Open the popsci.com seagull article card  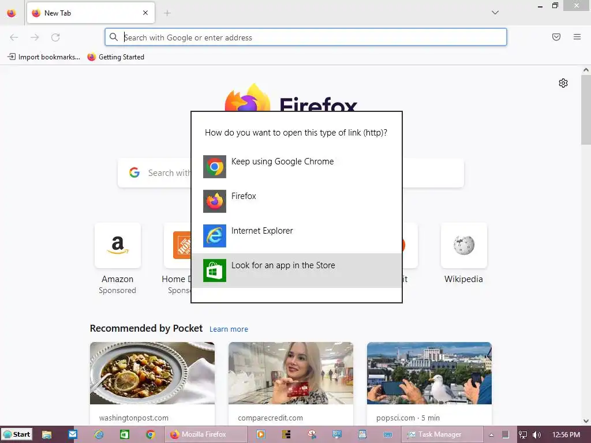point(429,384)
